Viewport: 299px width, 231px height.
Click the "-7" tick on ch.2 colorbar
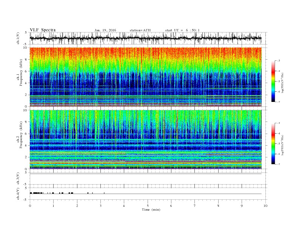(278, 164)
